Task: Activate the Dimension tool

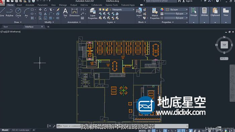Action: [75, 12]
